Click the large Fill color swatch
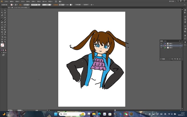This screenshot has height=117, width=187. [2, 45]
